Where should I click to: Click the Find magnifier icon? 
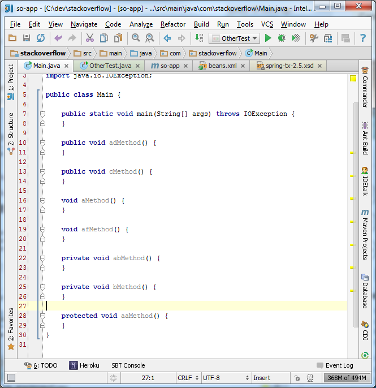pos(136,38)
